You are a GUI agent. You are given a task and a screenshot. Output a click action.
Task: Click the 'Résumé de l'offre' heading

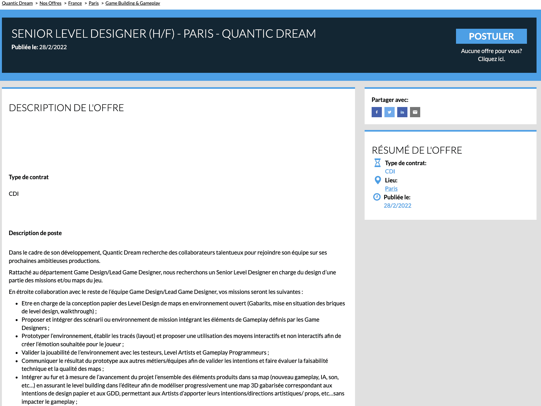417,150
